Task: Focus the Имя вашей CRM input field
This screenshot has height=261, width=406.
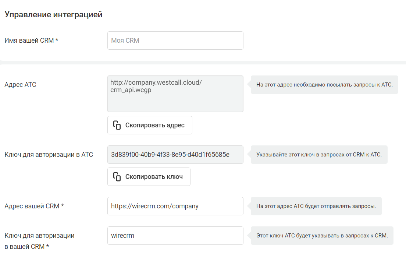Action: (x=175, y=40)
